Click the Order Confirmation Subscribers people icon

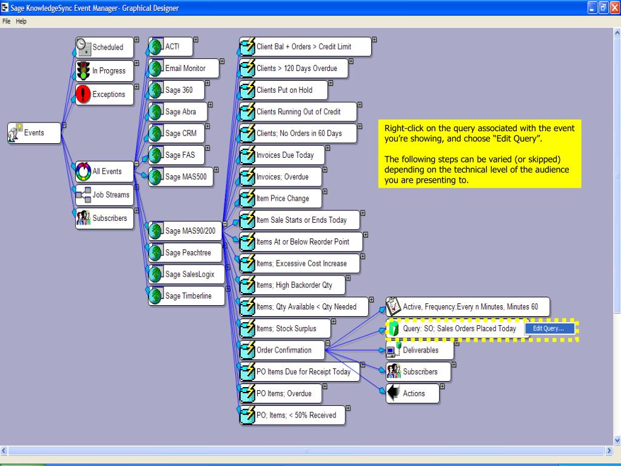[394, 372]
